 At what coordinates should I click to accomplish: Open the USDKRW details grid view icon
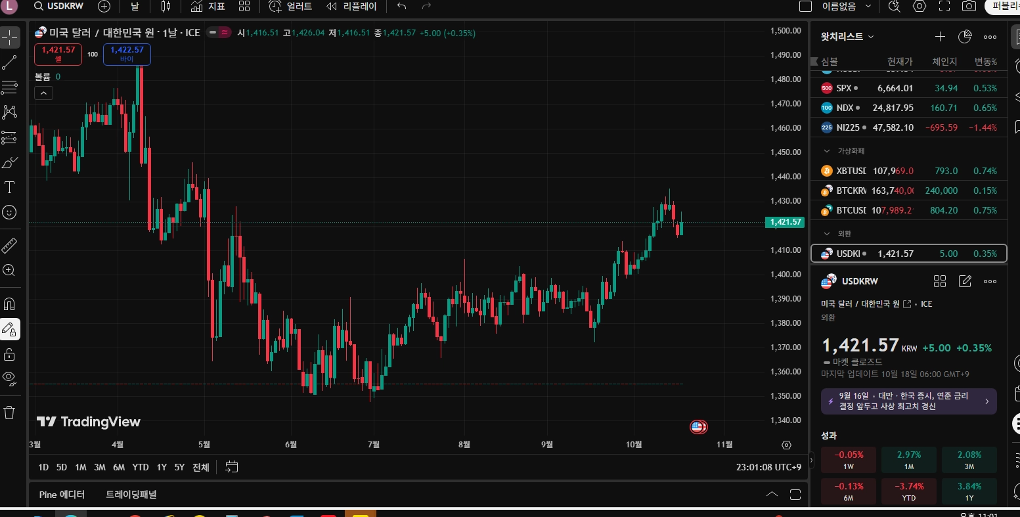pos(940,281)
